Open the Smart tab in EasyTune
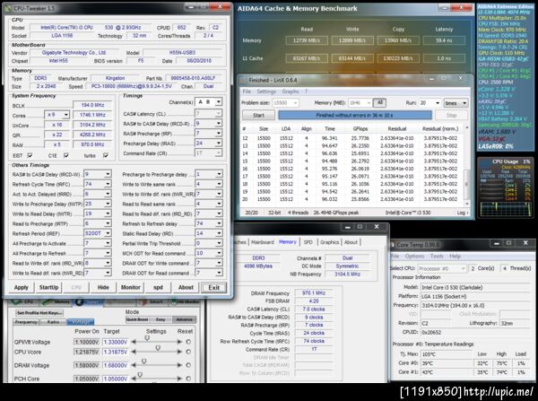 pyautogui.click(x=152, y=302)
